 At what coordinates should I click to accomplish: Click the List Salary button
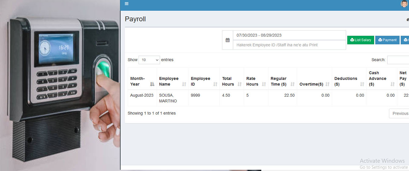pos(361,40)
